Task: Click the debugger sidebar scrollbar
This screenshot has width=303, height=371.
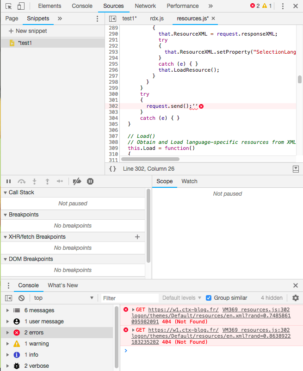Action: [148, 226]
